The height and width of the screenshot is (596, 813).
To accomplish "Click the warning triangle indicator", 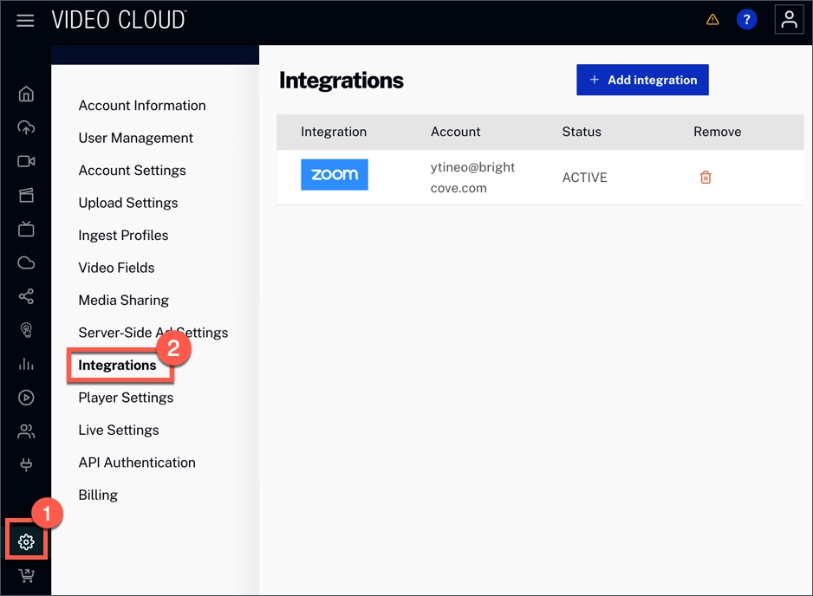I will coord(712,18).
